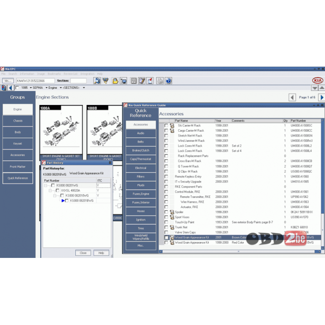
Task: Click note icon beside Red Color Wood Grain Kit
Action: 172,242
